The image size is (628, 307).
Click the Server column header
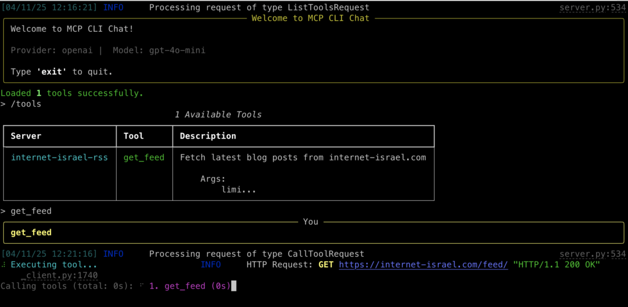[26, 136]
